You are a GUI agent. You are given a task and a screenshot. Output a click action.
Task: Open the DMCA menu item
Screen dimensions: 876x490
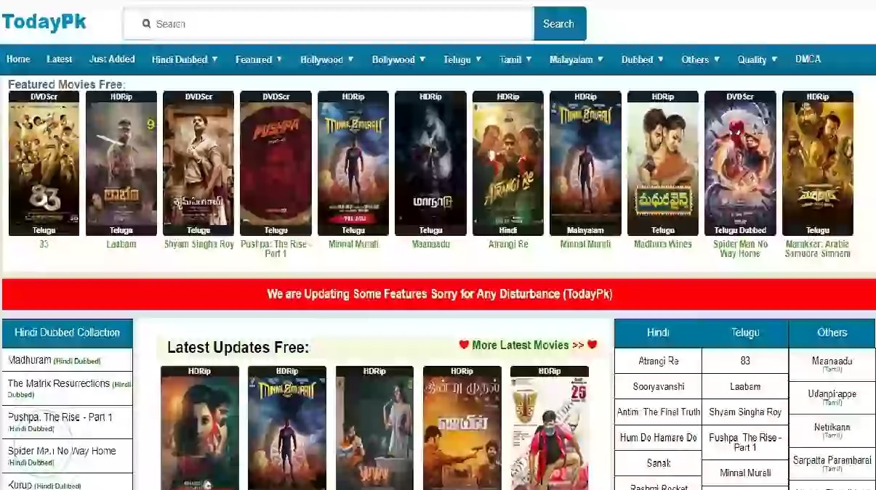pos(808,60)
